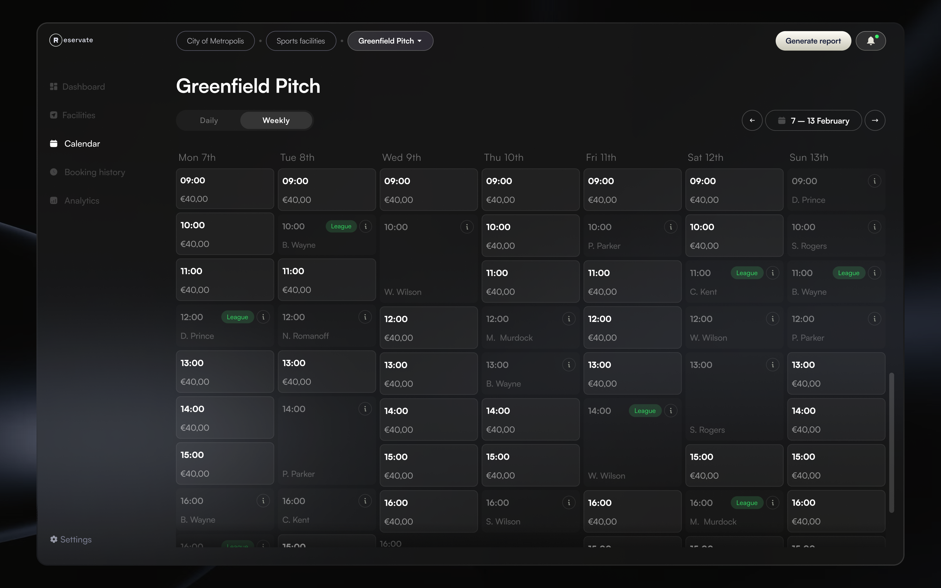Open the Sports facilities breadcrumb
This screenshot has width=941, height=588.
pos(301,41)
